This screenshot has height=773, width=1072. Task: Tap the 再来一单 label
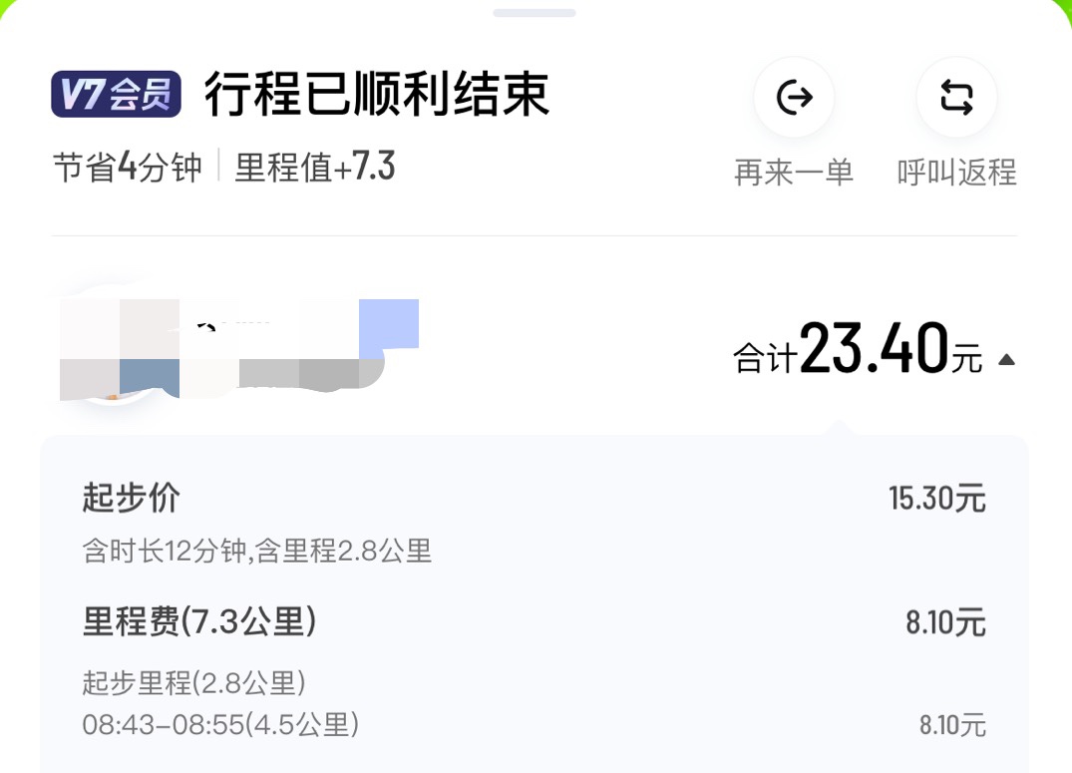[794, 173]
